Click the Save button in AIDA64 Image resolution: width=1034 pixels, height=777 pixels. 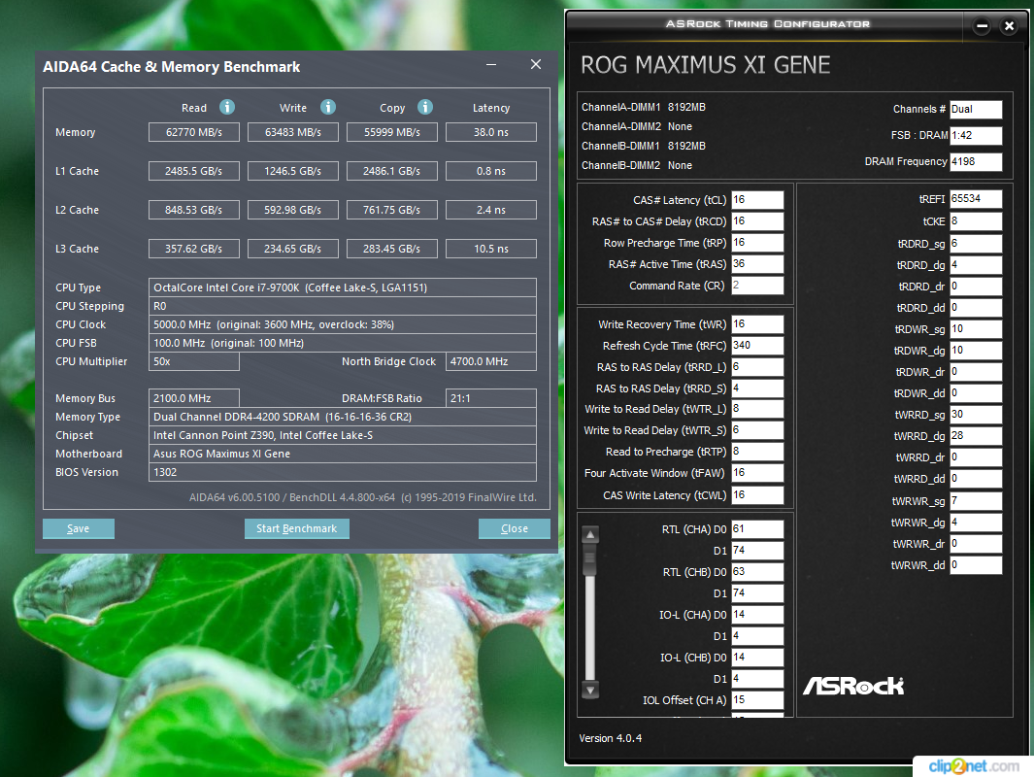coord(79,528)
